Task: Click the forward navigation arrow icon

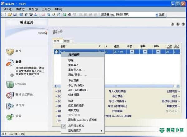Action: pyautogui.click(x=178, y=24)
